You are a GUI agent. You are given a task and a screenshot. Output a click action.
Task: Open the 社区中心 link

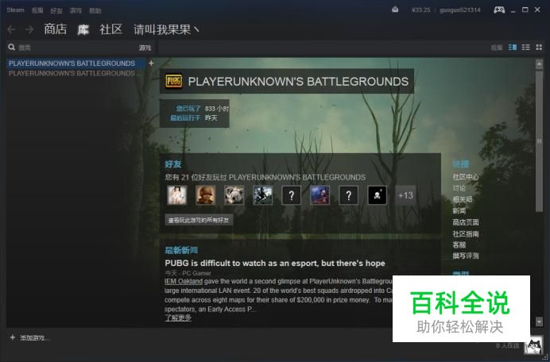[466, 177]
